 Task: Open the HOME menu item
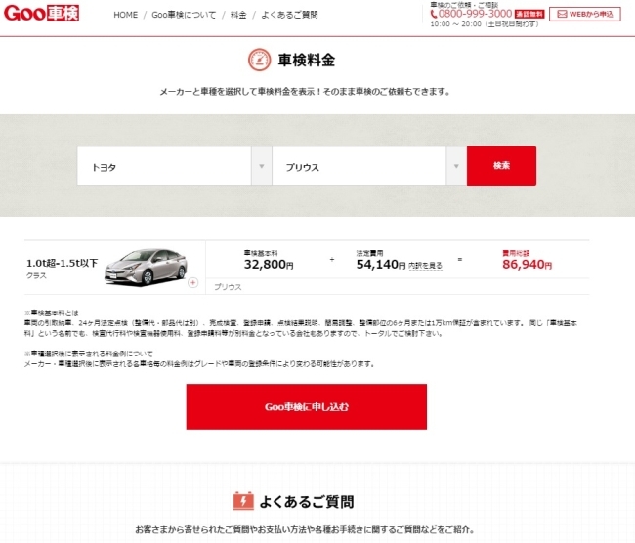[126, 15]
